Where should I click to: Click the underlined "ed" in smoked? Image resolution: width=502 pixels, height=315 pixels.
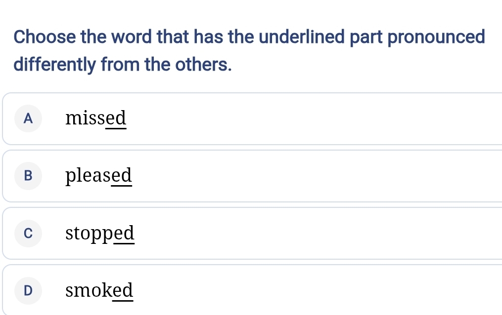(123, 290)
